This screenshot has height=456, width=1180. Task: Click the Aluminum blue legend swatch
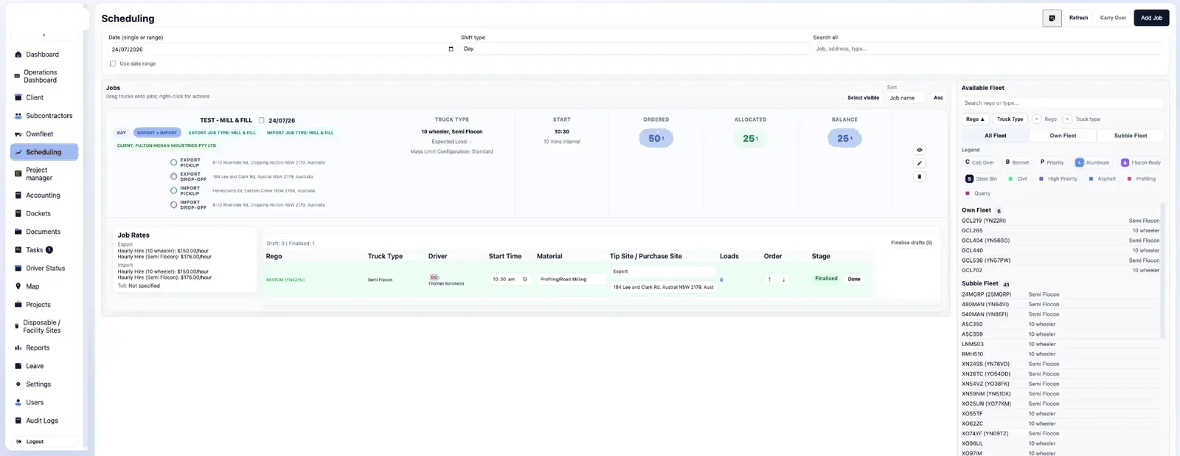pyautogui.click(x=1079, y=162)
